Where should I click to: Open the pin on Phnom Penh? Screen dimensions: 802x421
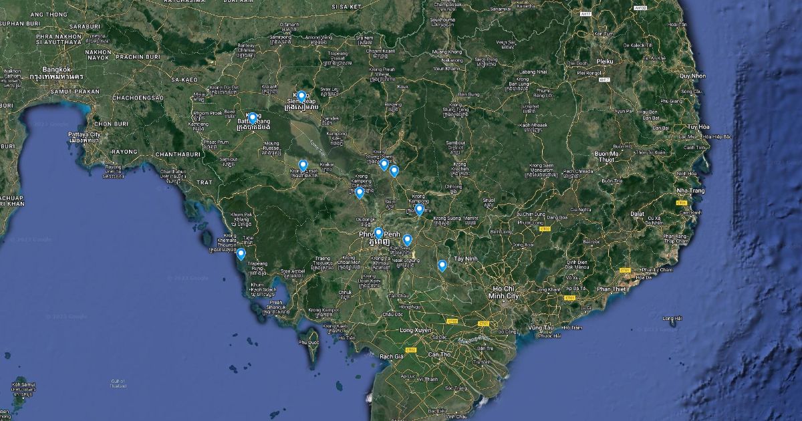pyautogui.click(x=378, y=233)
